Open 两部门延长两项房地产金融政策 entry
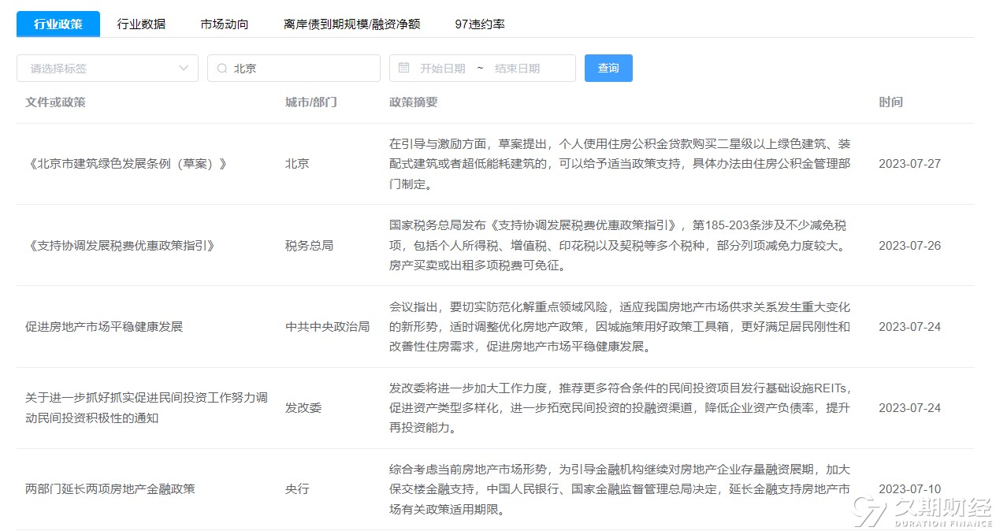Screen dimensions: 996x531 click(x=110, y=489)
